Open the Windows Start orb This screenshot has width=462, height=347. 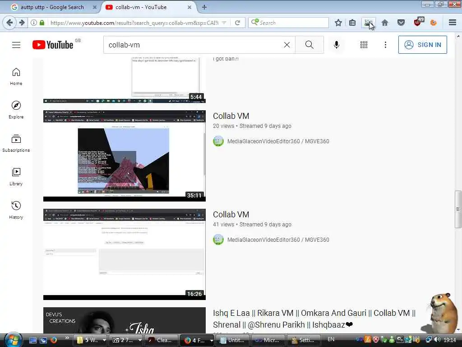click(x=13, y=340)
